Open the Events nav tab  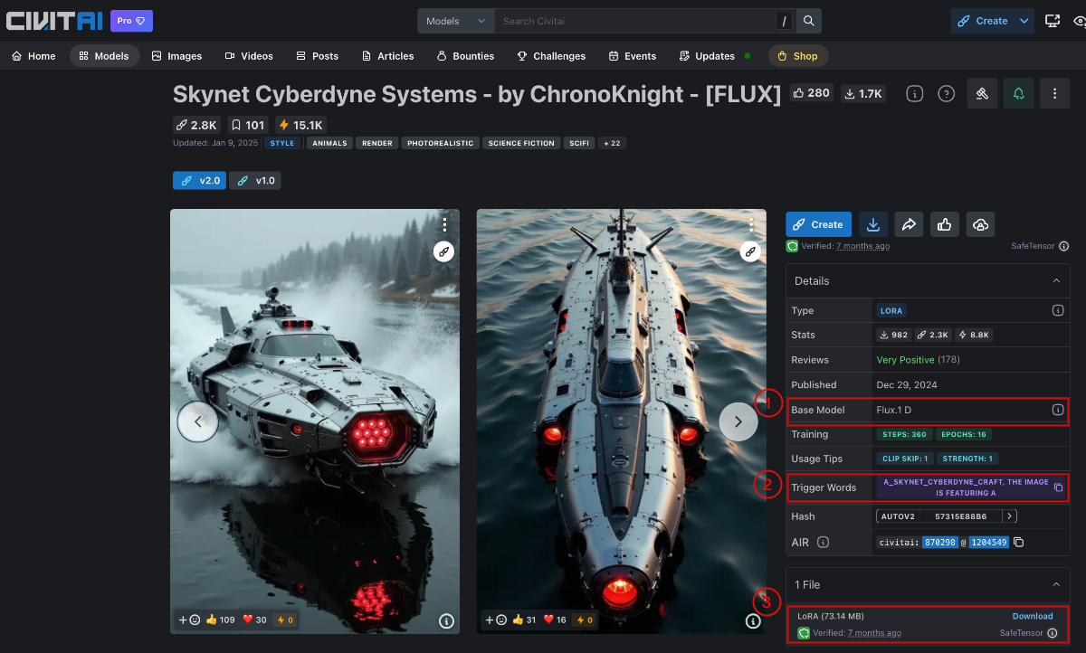(632, 56)
